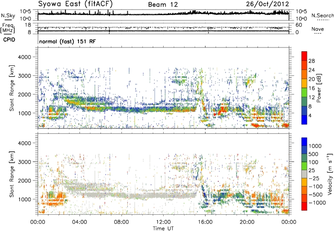Click '4000' on the power panel axis
Viewport: 334px width, 231px height.
click(x=24, y=57)
